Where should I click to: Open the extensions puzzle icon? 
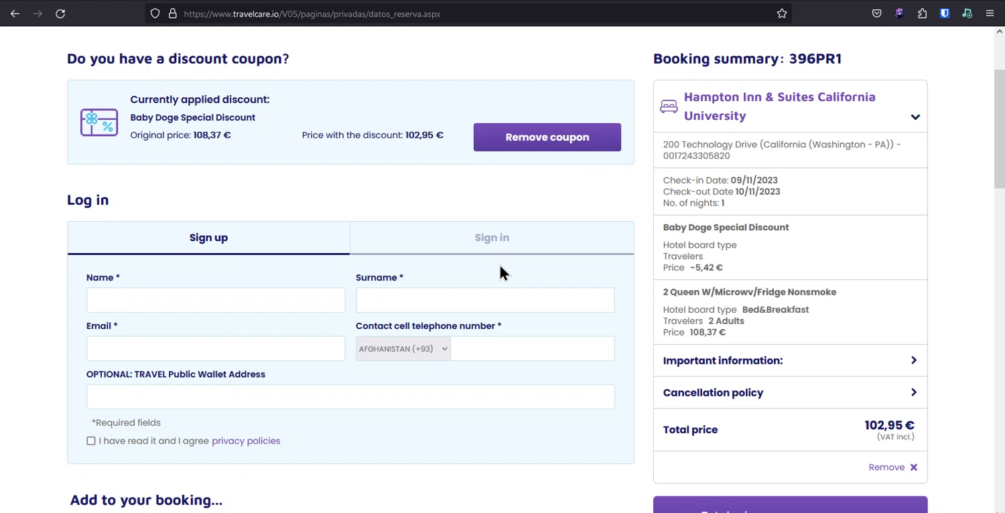[x=922, y=13]
